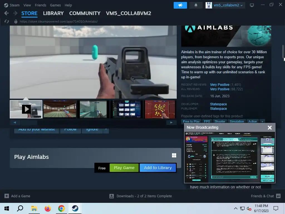Expand the Ignore options dropdown arrow
This screenshot has height=214, width=285.
[106, 130]
